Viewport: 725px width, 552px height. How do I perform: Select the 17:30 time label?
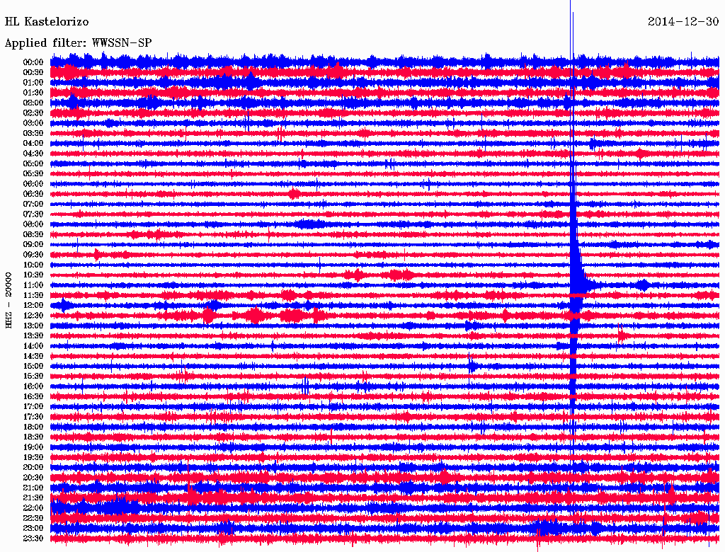pyautogui.click(x=33, y=417)
